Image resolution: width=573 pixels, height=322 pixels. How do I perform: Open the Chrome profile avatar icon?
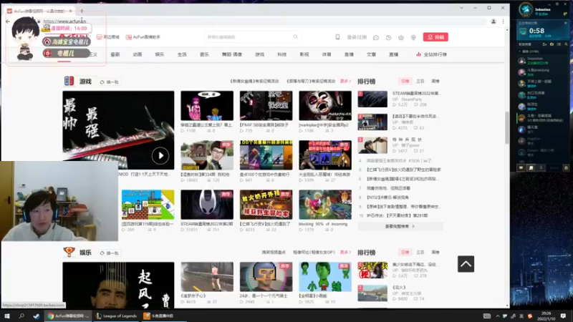point(493,21)
